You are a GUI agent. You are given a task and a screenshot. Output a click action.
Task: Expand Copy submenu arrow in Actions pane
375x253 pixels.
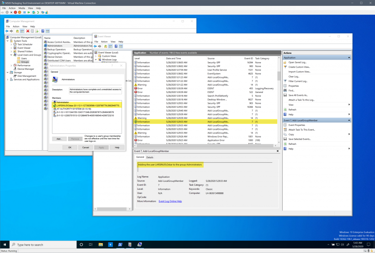349,134
